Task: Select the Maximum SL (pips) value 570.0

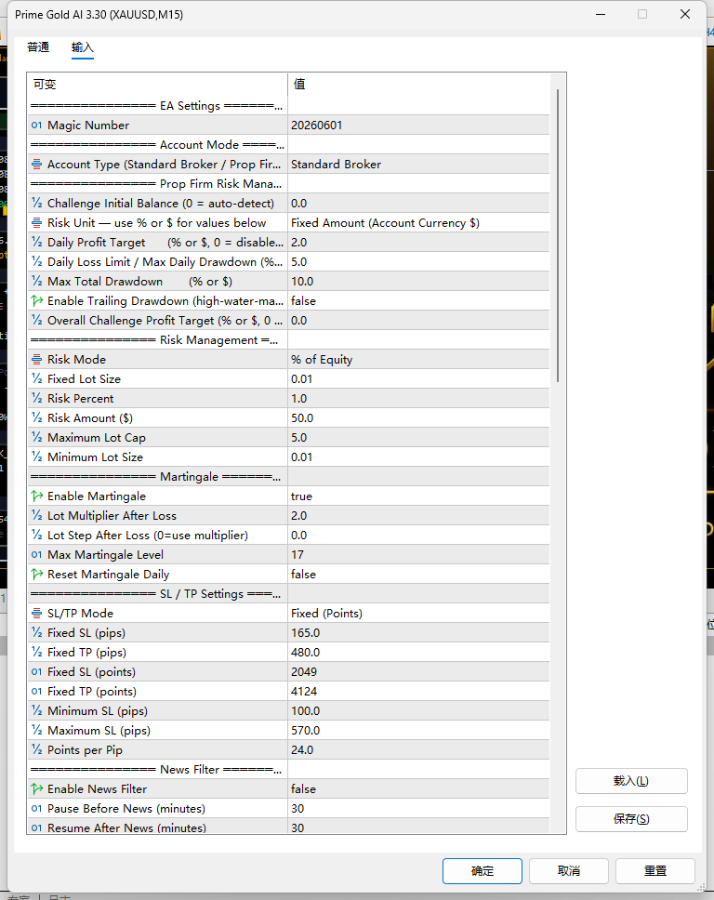Action: pos(418,730)
